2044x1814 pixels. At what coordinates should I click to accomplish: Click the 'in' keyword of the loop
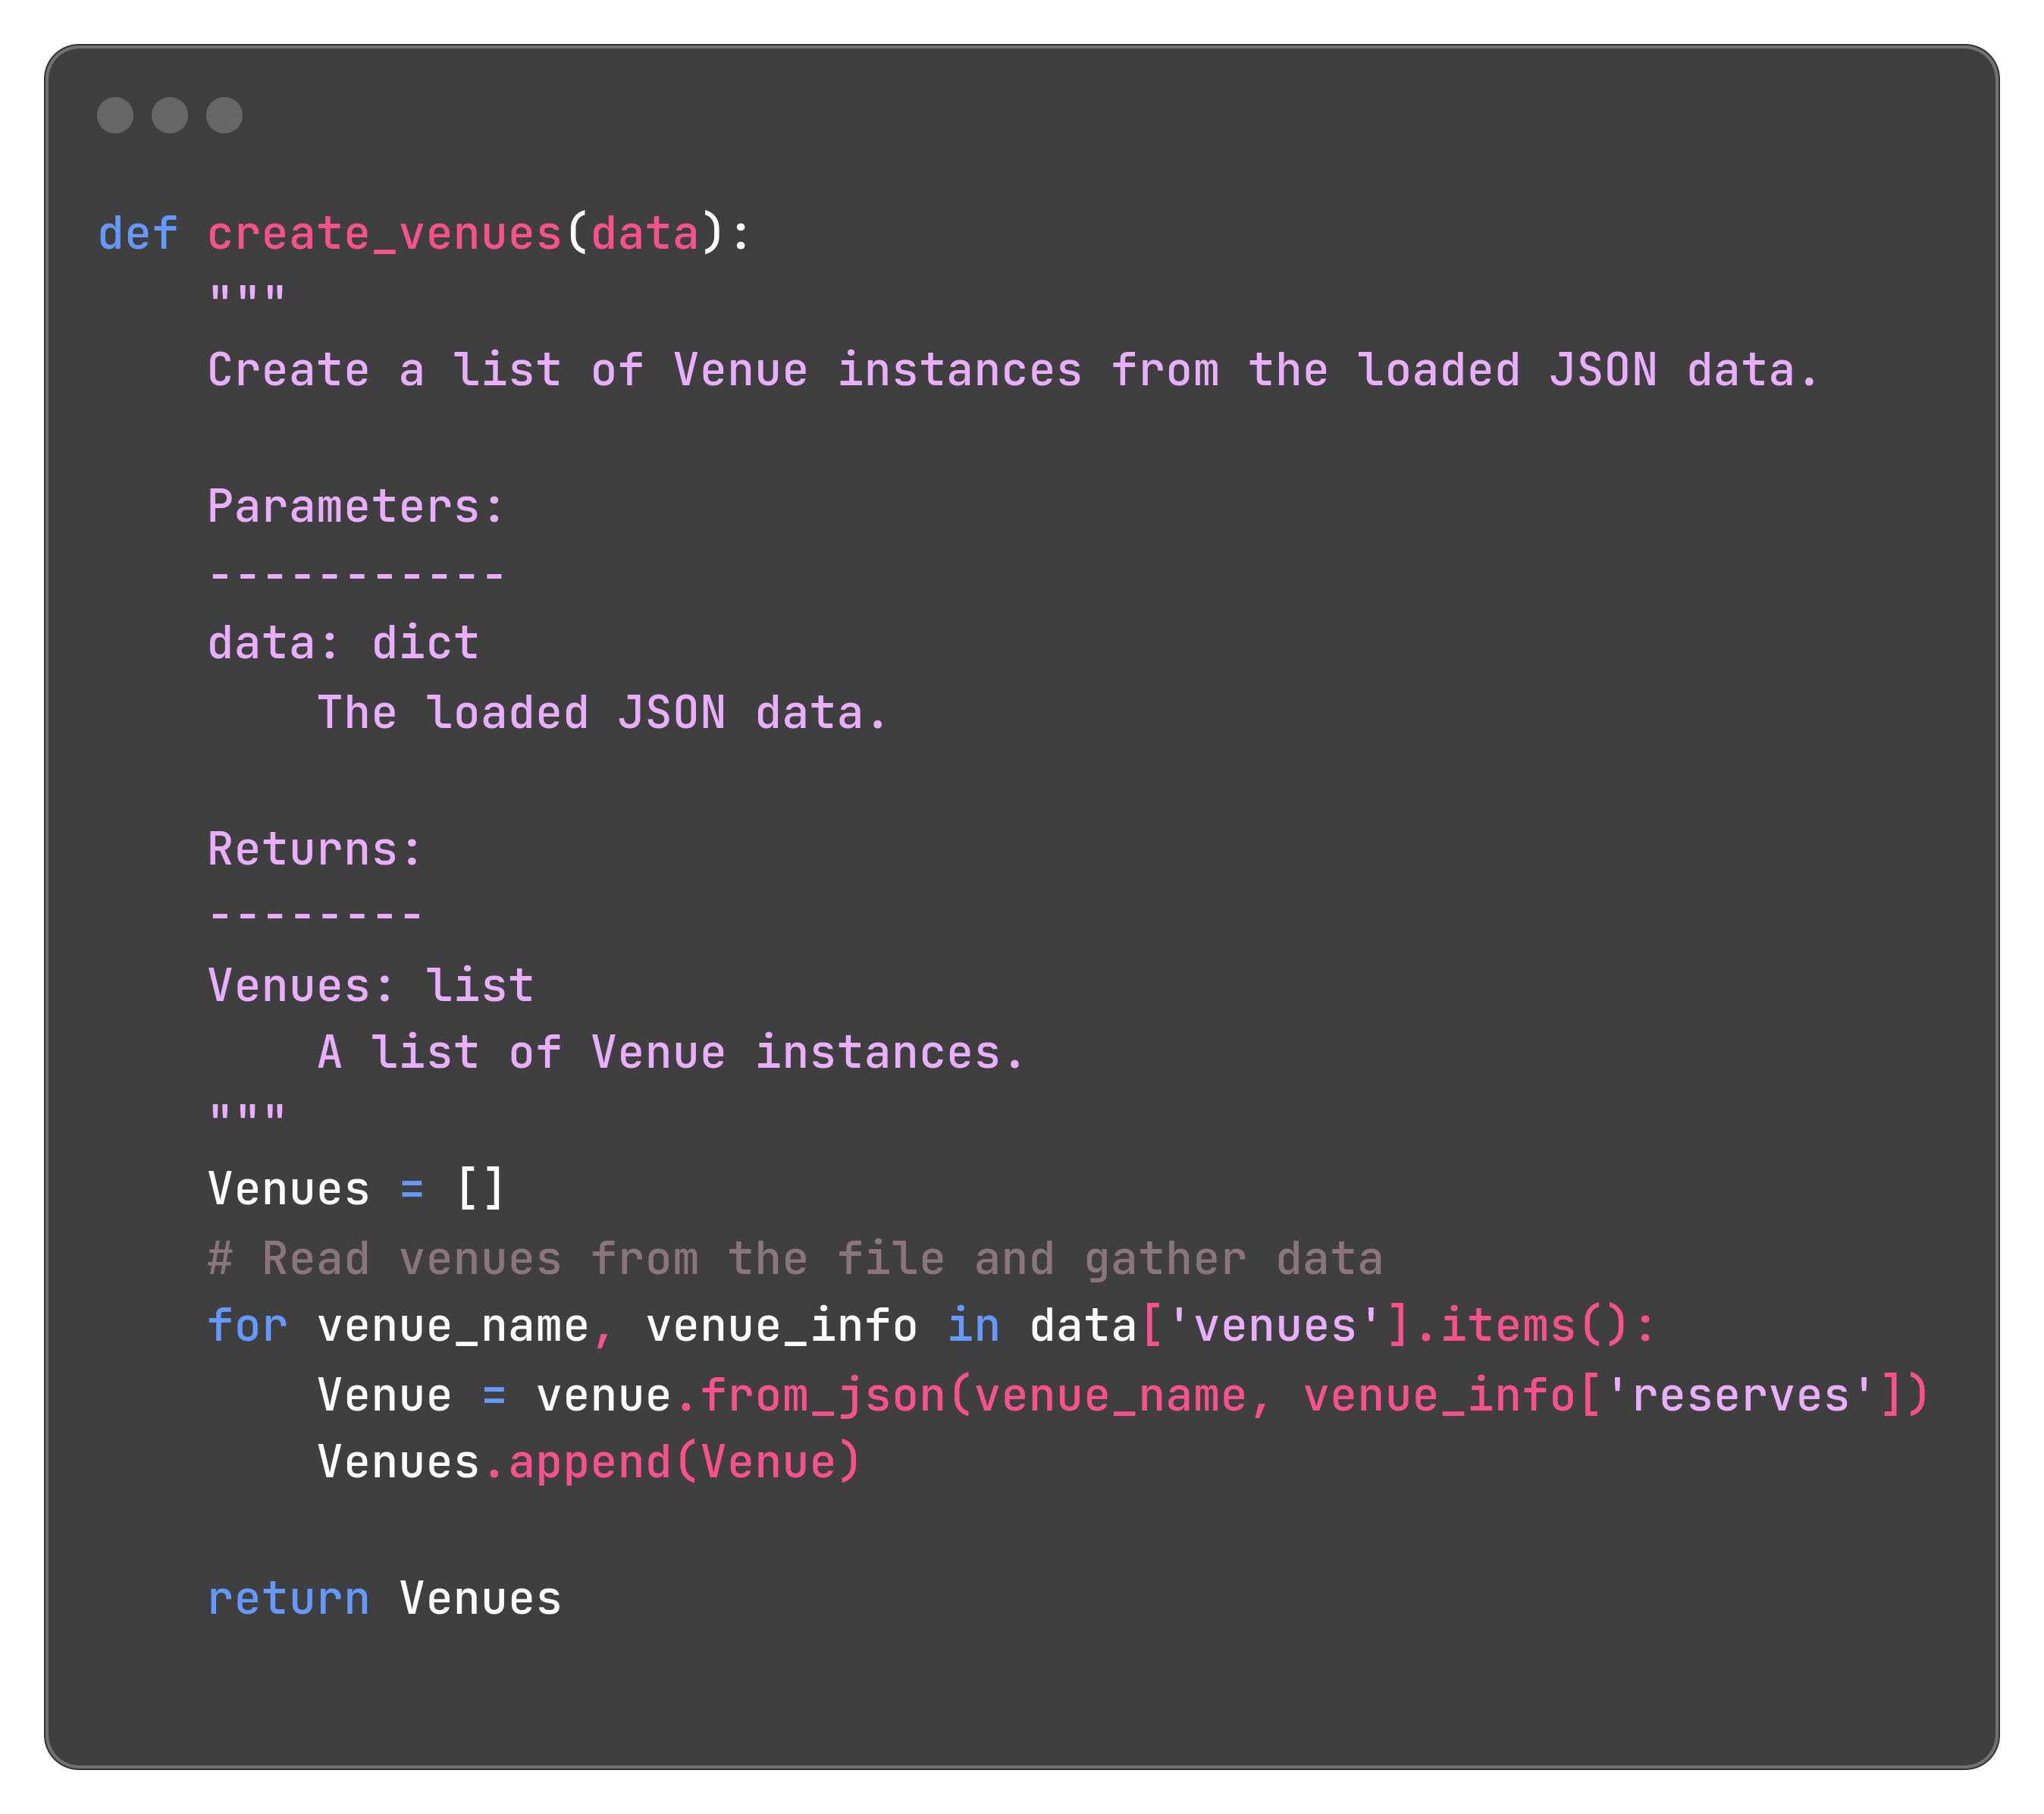(973, 1326)
